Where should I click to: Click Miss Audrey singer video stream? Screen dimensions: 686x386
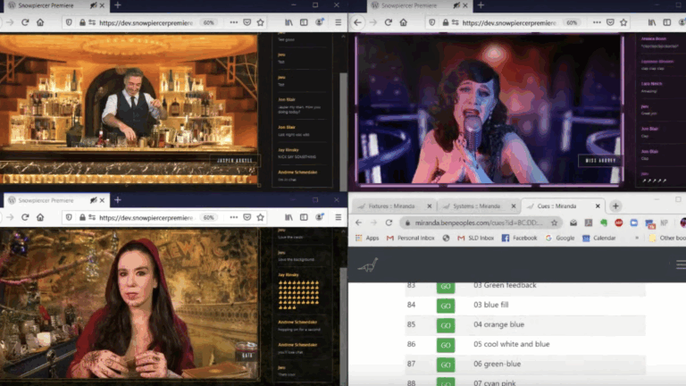[x=489, y=109]
